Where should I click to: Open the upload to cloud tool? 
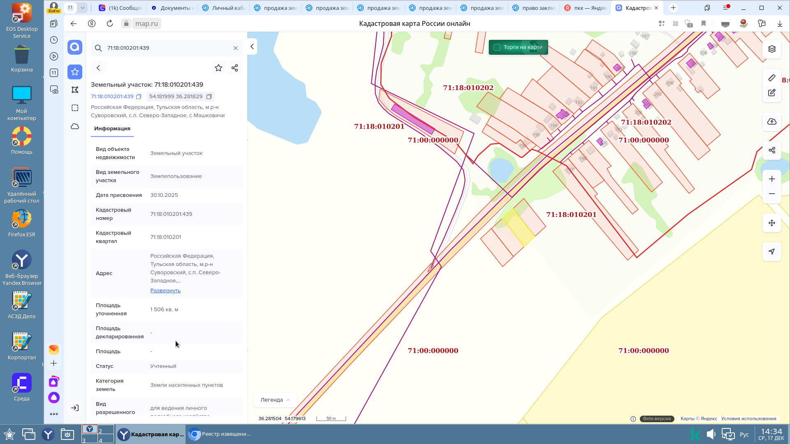(771, 122)
